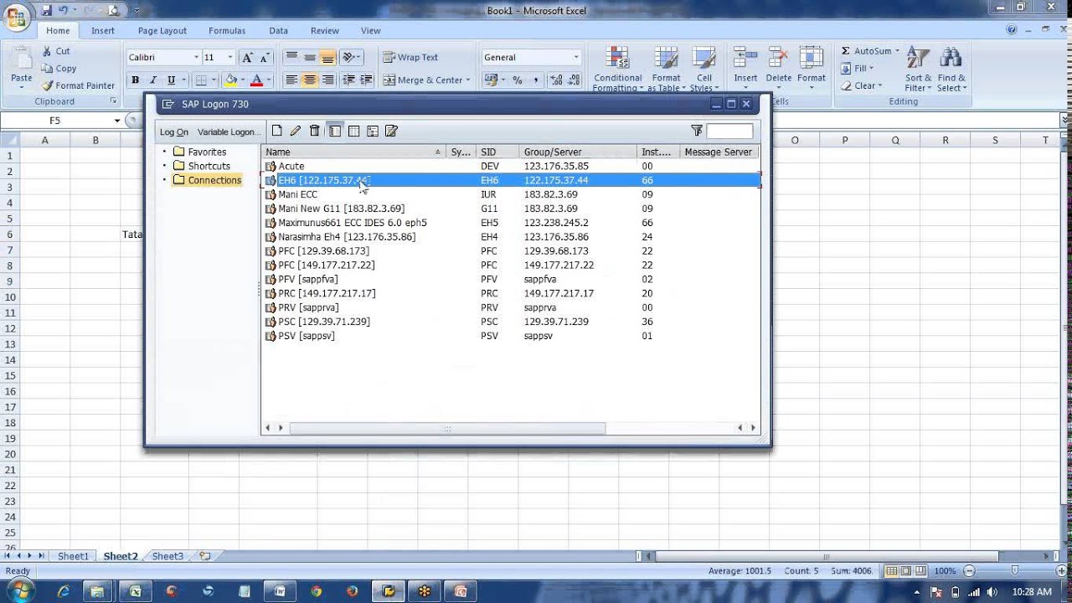Toggle Bold formatting in Excel
This screenshot has height=603, width=1072.
tap(135, 80)
